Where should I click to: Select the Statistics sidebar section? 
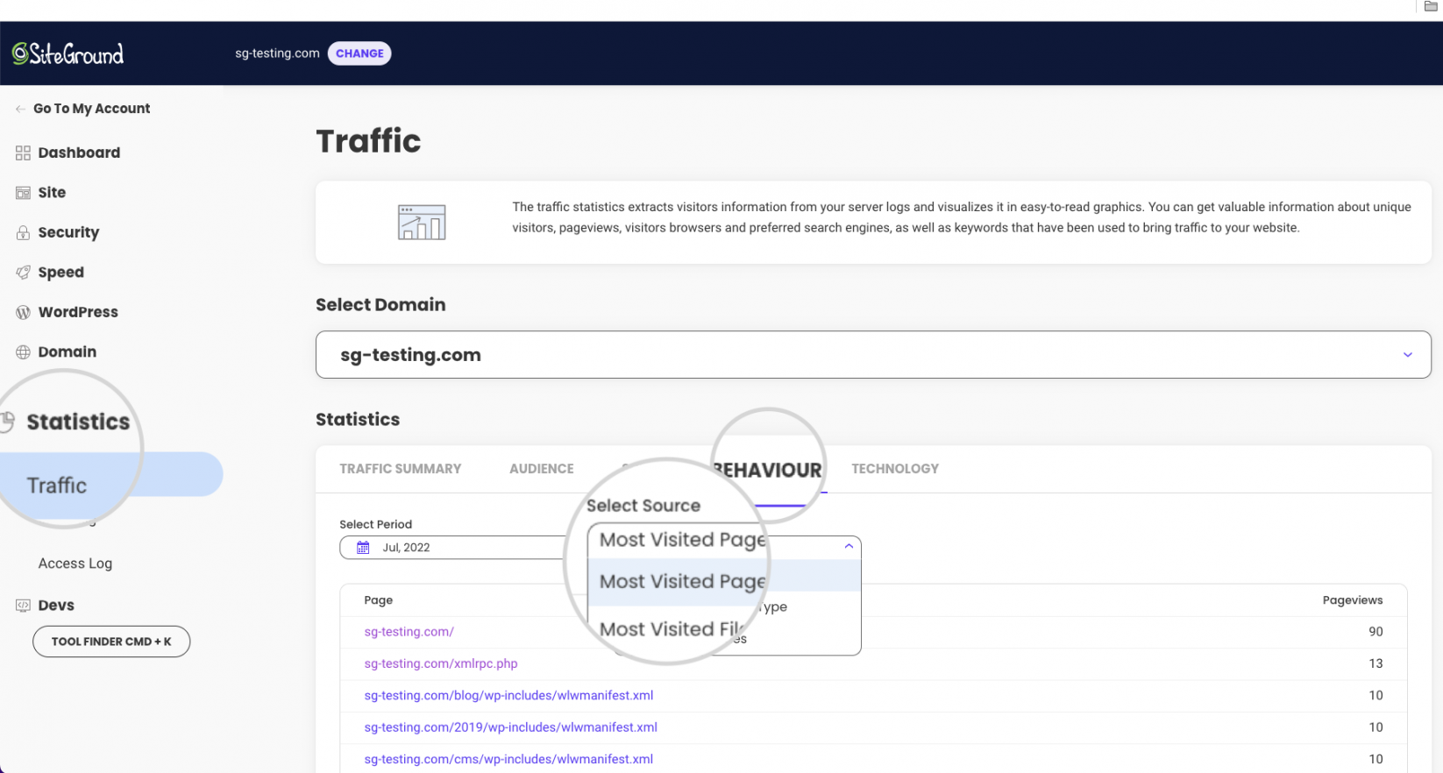(x=78, y=422)
